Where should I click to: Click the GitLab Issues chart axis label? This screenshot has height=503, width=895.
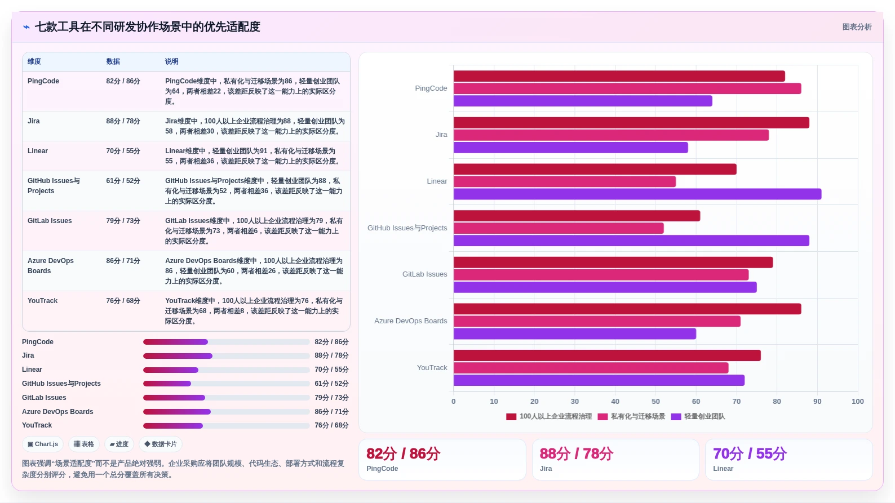[425, 274]
